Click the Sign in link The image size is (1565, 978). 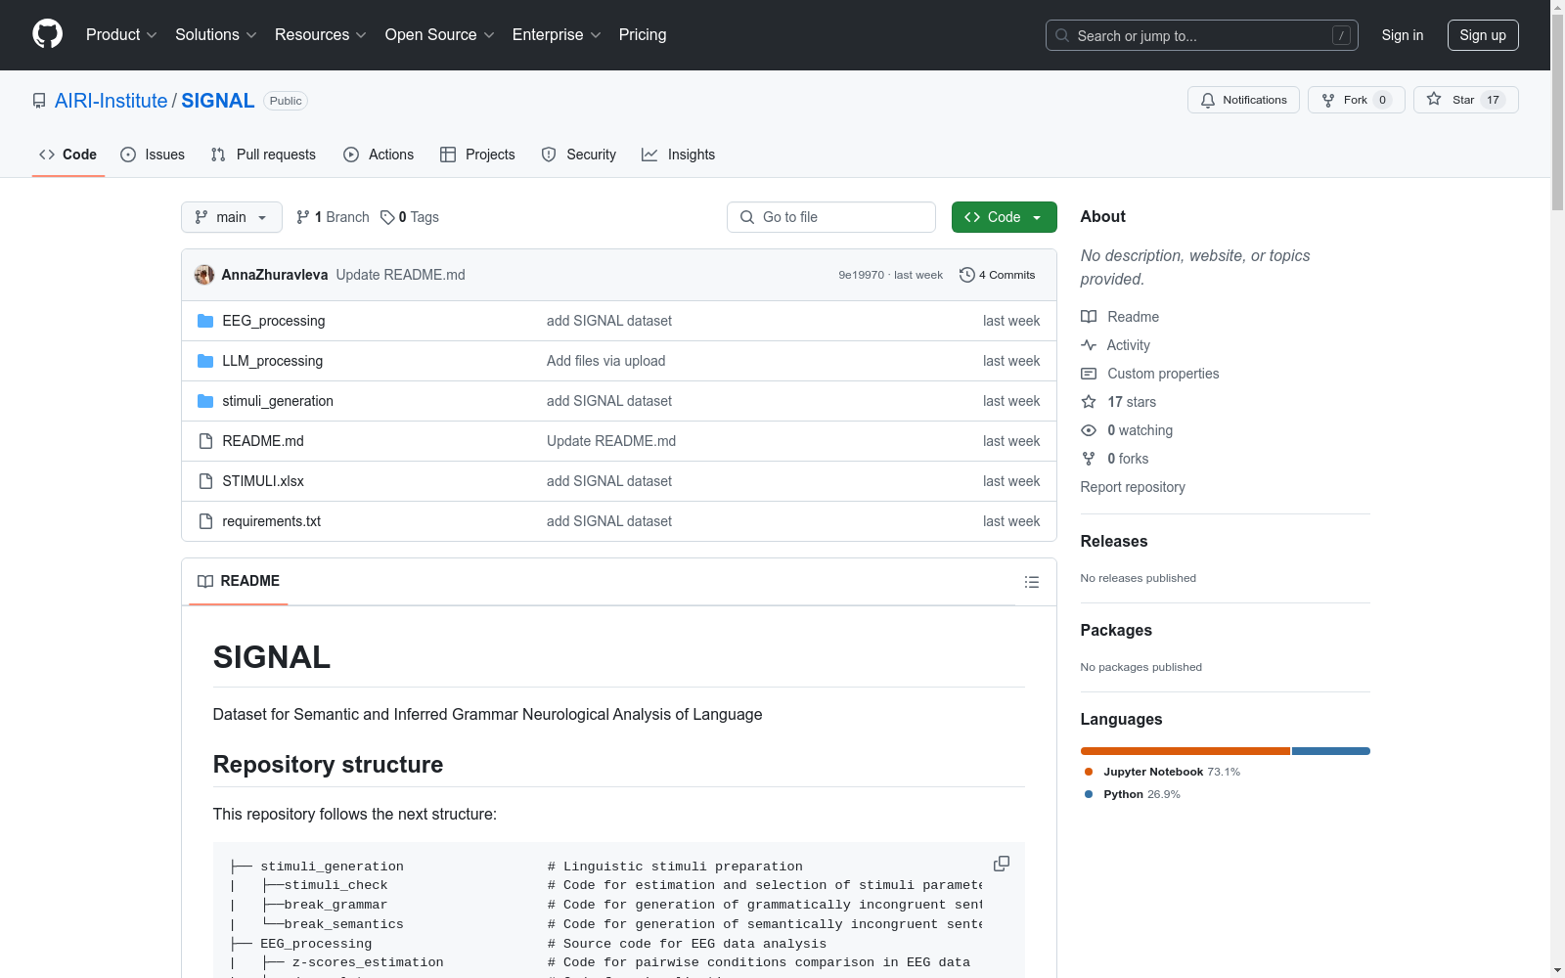click(x=1402, y=35)
